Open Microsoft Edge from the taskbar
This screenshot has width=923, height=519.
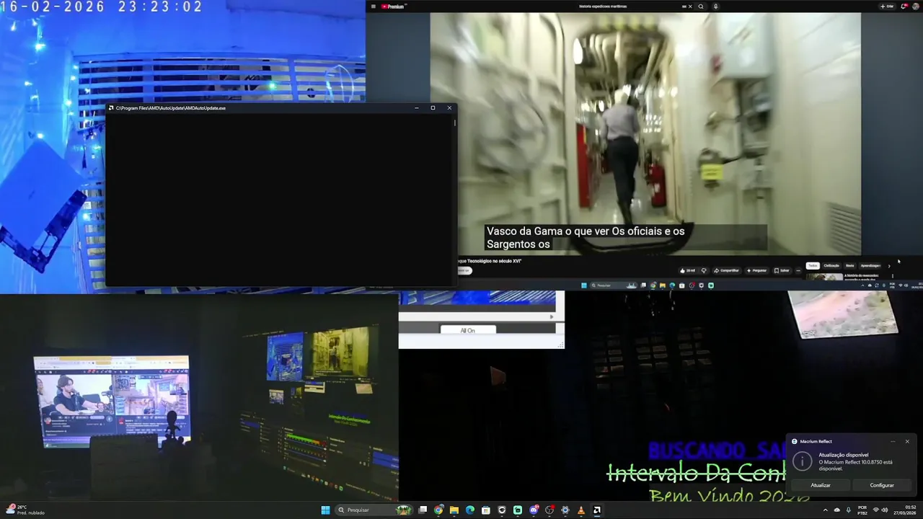click(470, 510)
